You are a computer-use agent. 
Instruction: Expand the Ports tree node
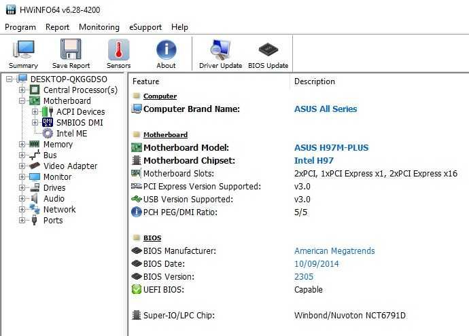(22, 221)
